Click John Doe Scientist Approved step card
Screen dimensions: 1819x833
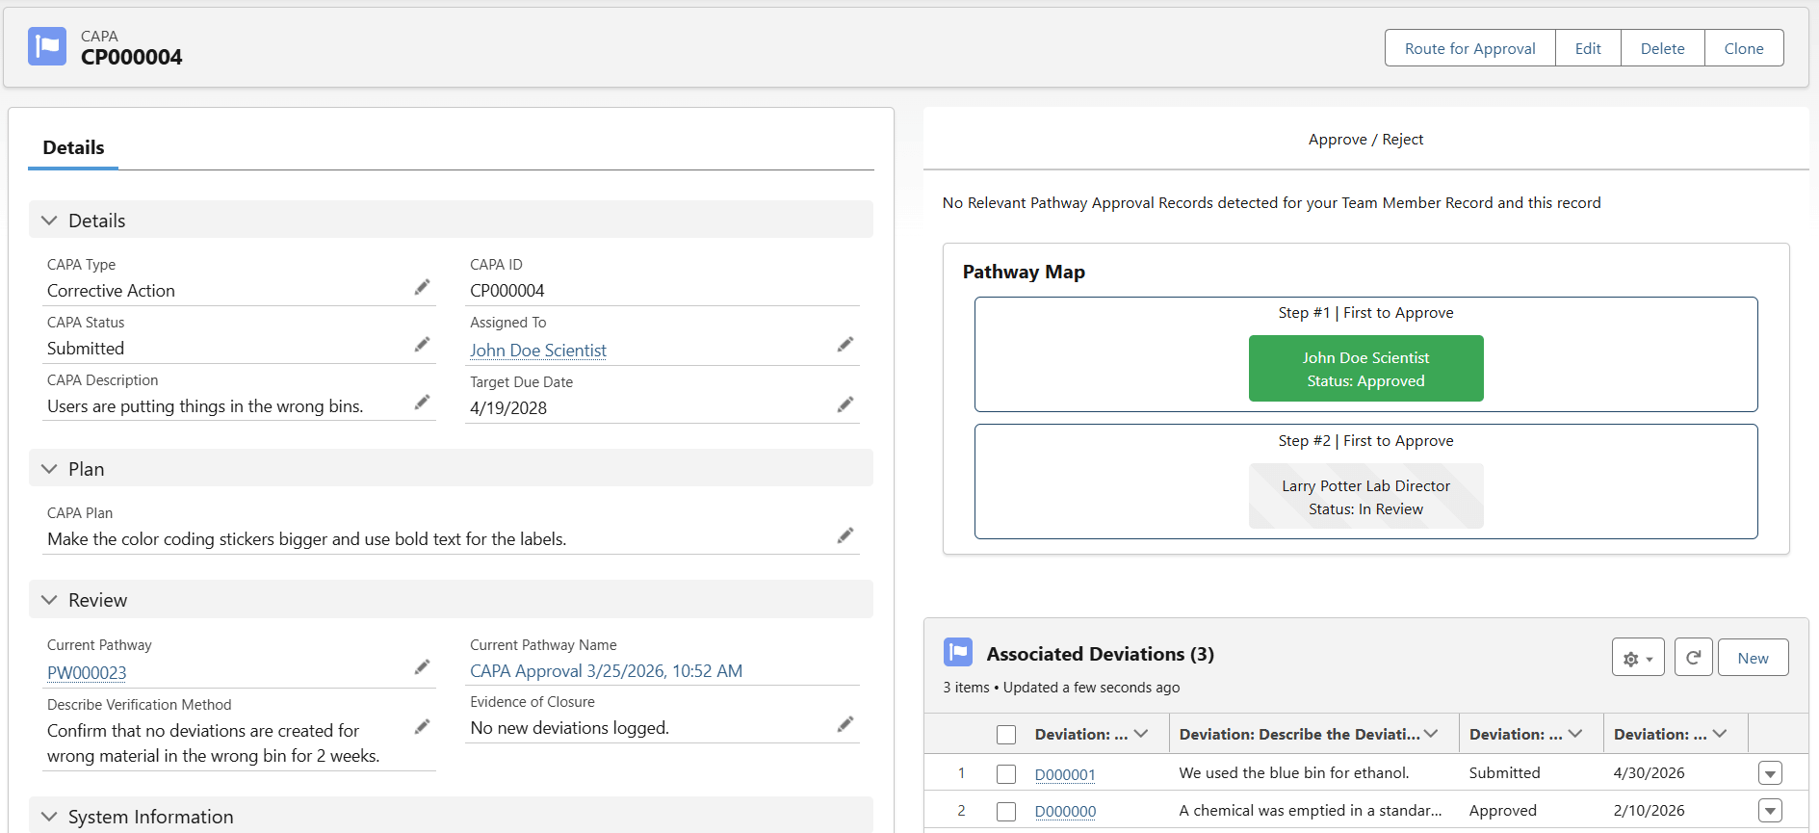[x=1365, y=369]
